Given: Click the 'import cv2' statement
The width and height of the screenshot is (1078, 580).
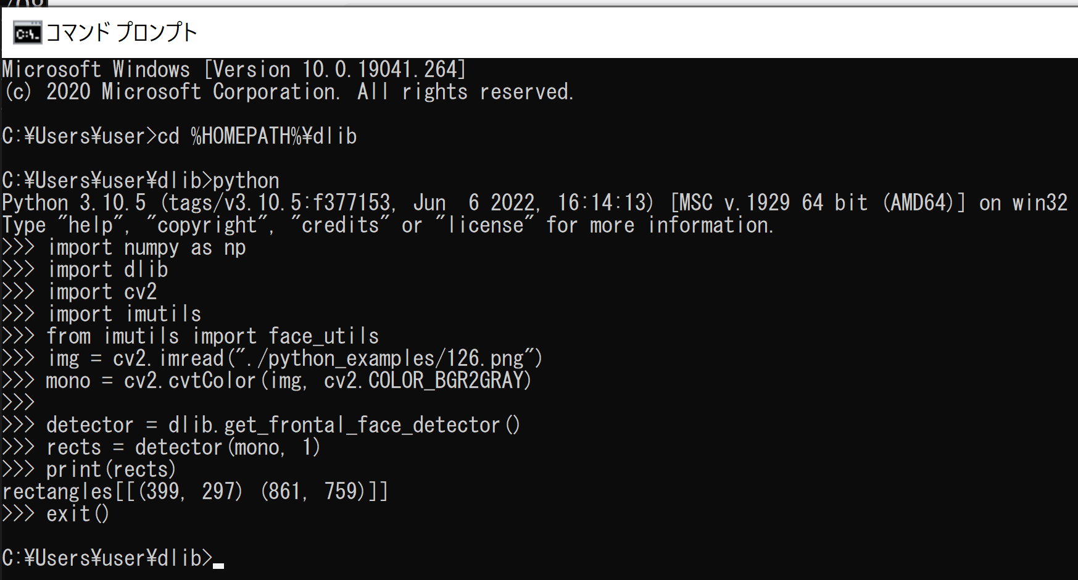Looking at the screenshot, I should click(x=102, y=292).
